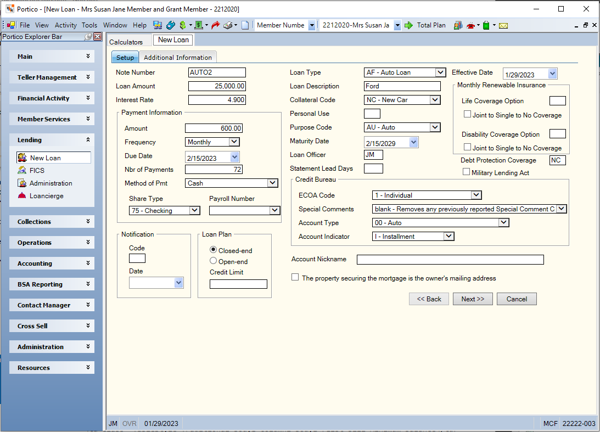
Task: Click the Cancel button
Action: tap(517, 299)
